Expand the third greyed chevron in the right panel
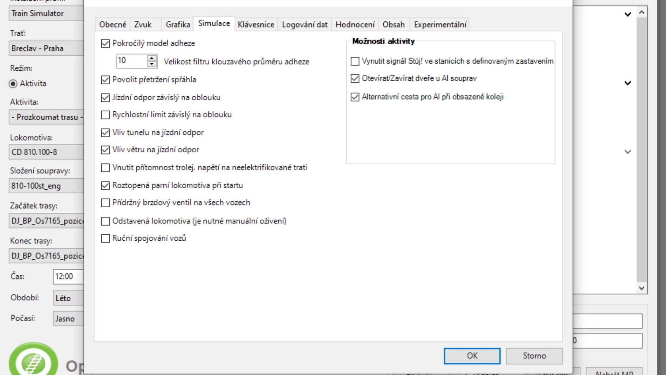666x375 pixels. 628,152
